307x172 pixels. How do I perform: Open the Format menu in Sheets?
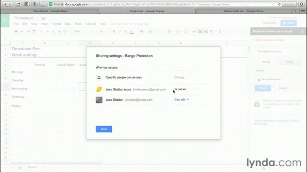(57, 24)
